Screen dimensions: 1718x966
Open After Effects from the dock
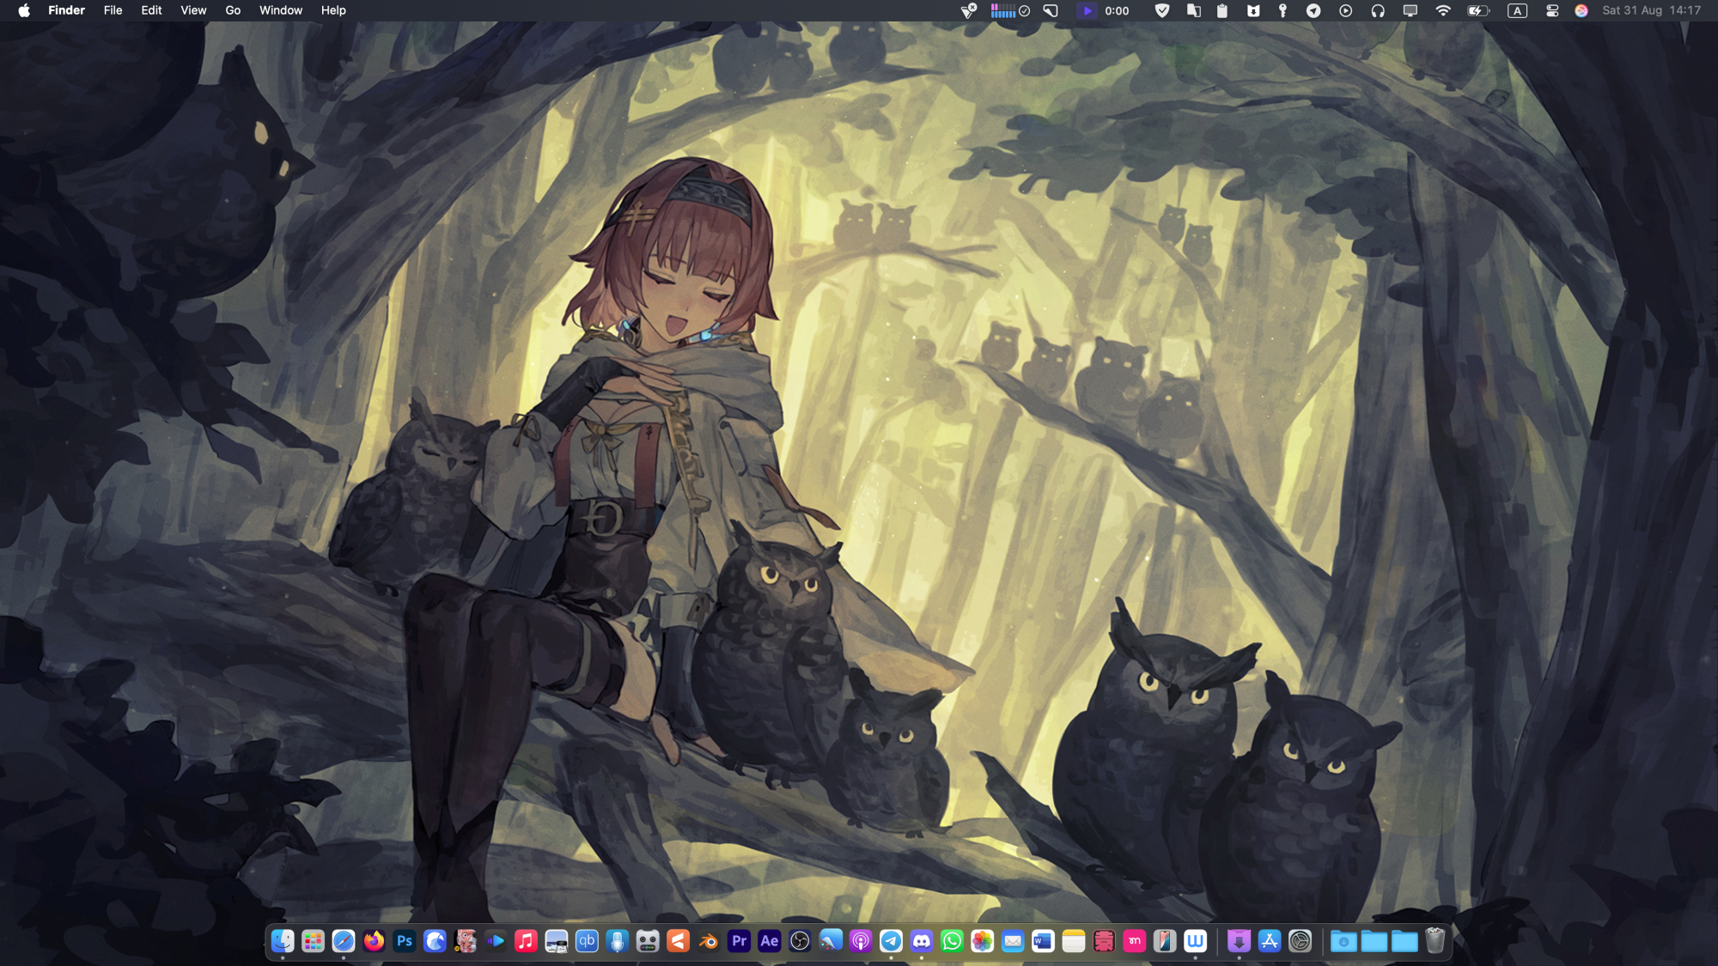pos(770,941)
